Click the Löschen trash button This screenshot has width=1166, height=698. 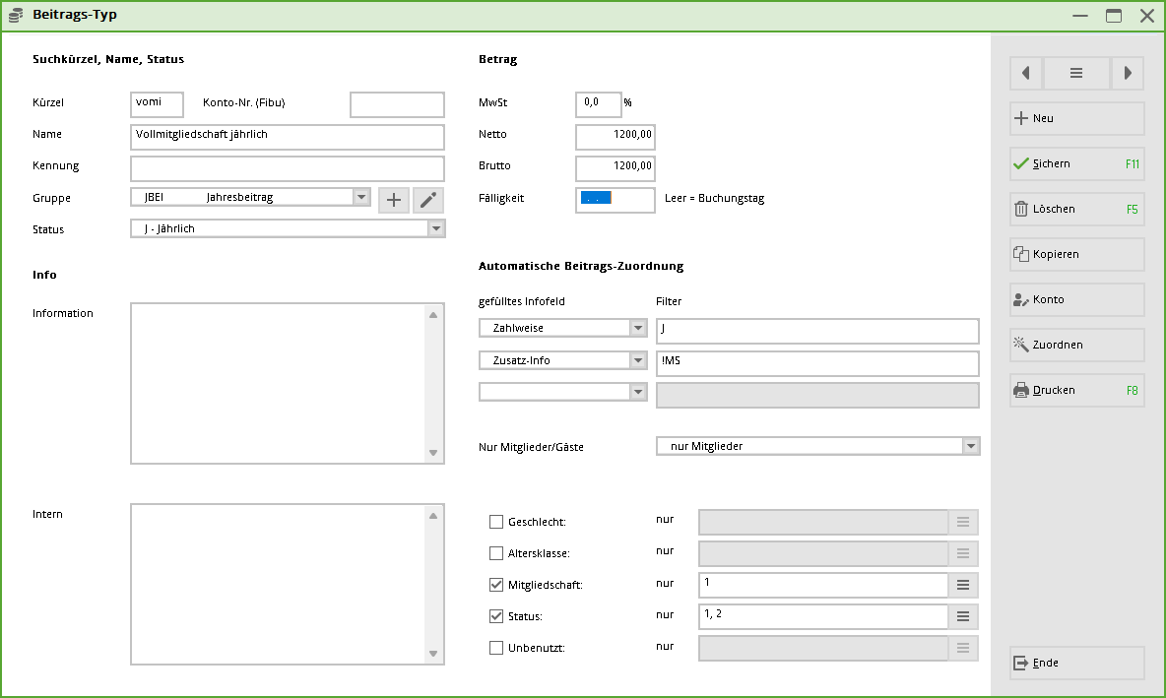(x=1076, y=209)
